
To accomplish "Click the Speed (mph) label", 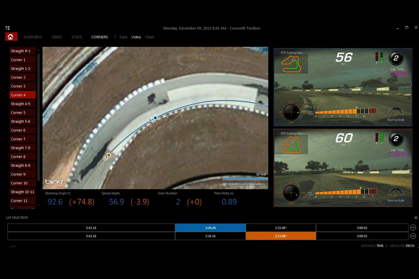I will [110, 193].
